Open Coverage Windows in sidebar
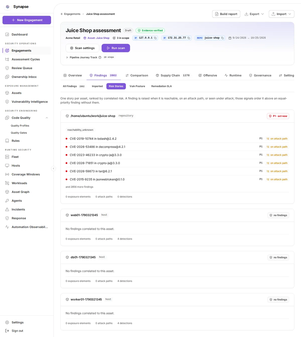This screenshot has height=337, width=301. [27, 174]
